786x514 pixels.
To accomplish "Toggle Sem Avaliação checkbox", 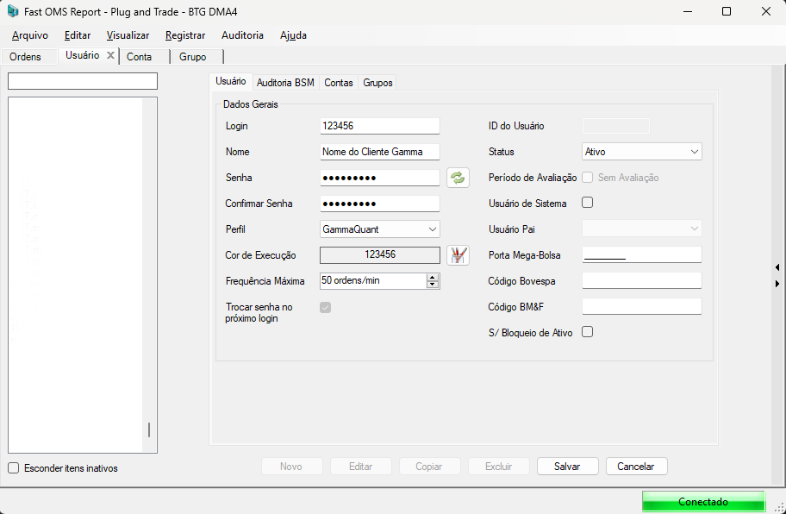I will 587,178.
